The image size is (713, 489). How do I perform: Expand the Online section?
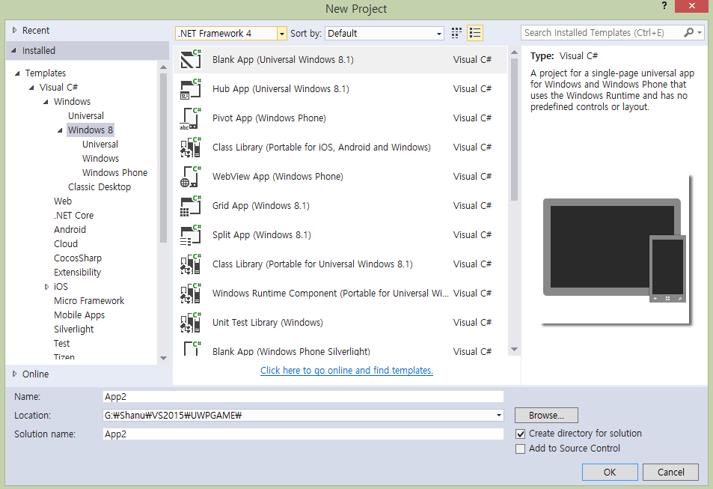point(14,374)
